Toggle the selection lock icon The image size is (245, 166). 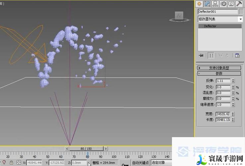coord(11,163)
